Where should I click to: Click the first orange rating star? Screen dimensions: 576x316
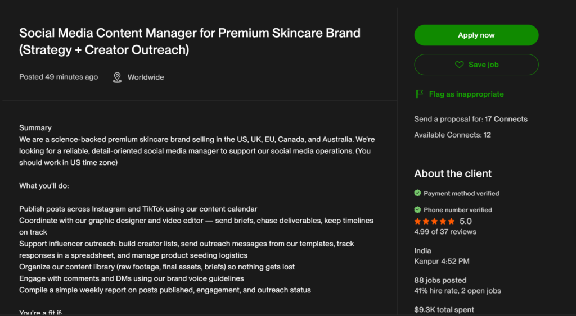coord(418,221)
